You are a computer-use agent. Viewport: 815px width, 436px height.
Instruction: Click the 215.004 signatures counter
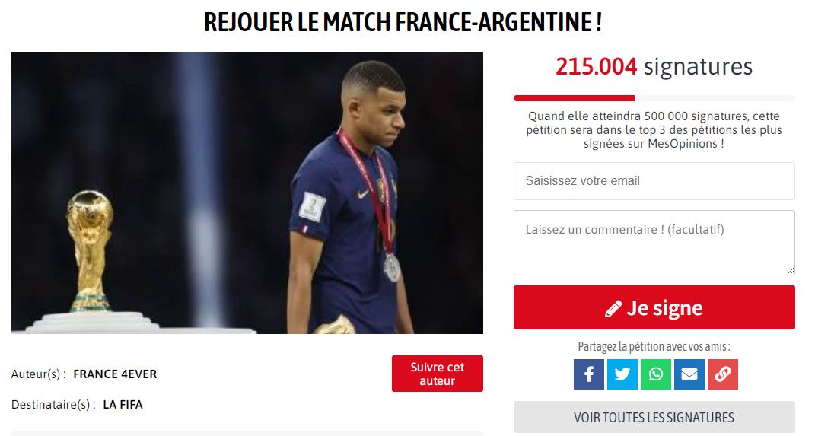pos(654,66)
